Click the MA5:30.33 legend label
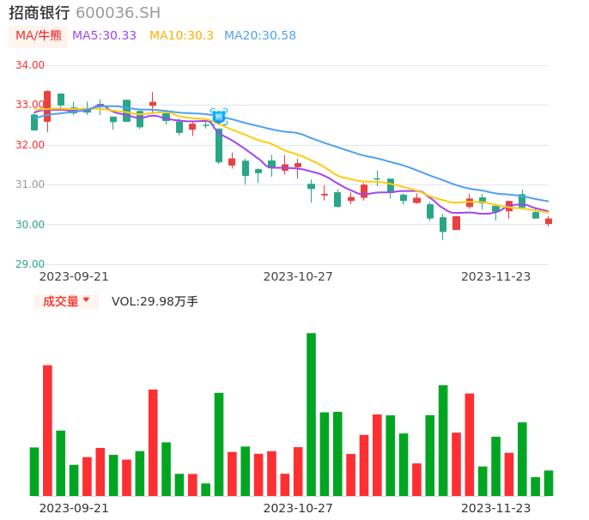The height and width of the screenshot is (520, 589). click(104, 36)
